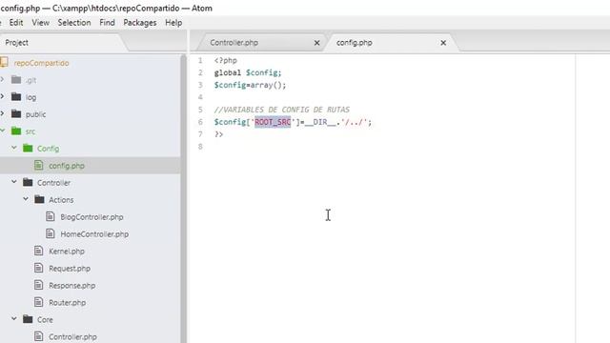Click the public folder icon
The width and height of the screenshot is (610, 343).
[16, 114]
